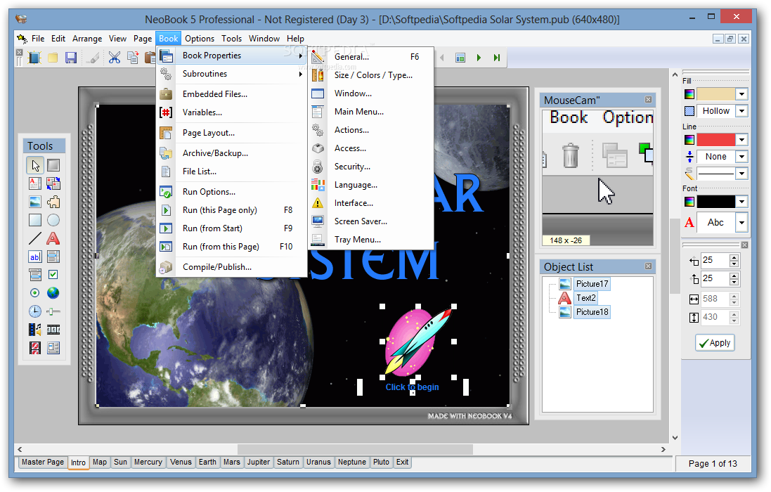The height and width of the screenshot is (492, 771).
Task: Select the Combo Box tool
Action: 35,275
